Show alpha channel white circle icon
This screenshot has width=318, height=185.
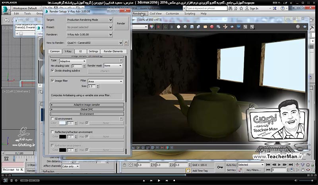click(178, 27)
